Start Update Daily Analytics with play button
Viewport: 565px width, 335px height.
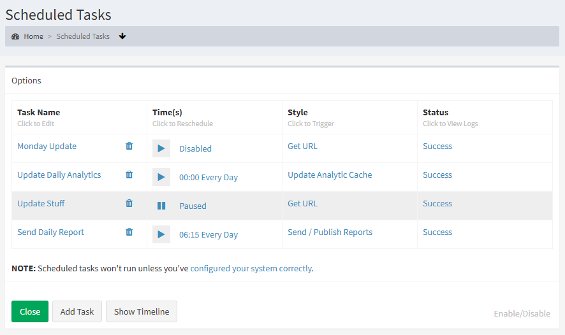(x=161, y=177)
